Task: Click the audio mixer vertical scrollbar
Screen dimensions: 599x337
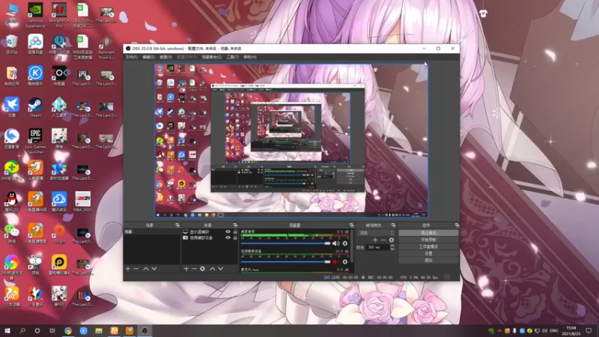Action: tap(351, 246)
